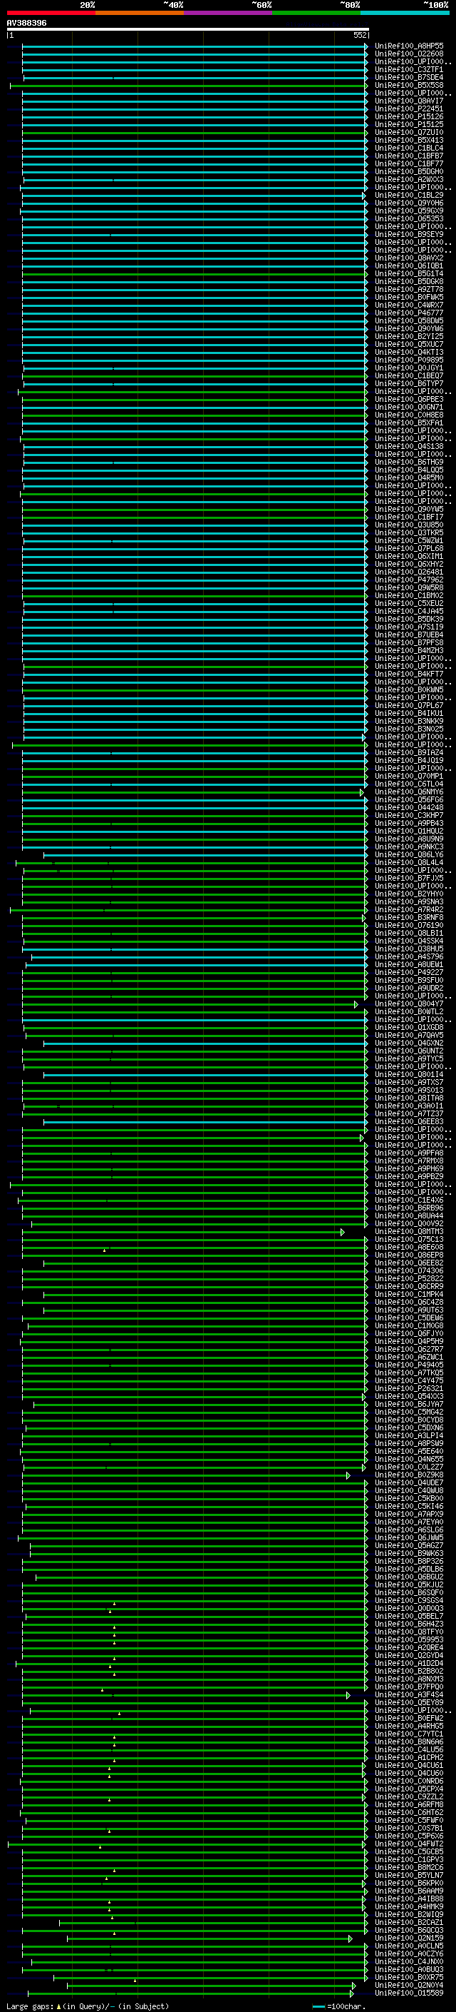This screenshot has height=2012, width=456.
Task: Click the UniRef100_A7R4R2 green alignment bar
Action: point(187,910)
